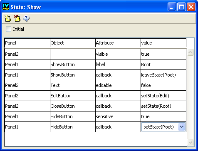Open the setState(Root) value dropdown arrow
The height and width of the screenshot is (151, 198).
[x=181, y=127]
